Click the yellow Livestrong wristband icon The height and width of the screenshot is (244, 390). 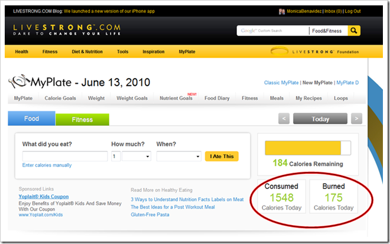[279, 51]
